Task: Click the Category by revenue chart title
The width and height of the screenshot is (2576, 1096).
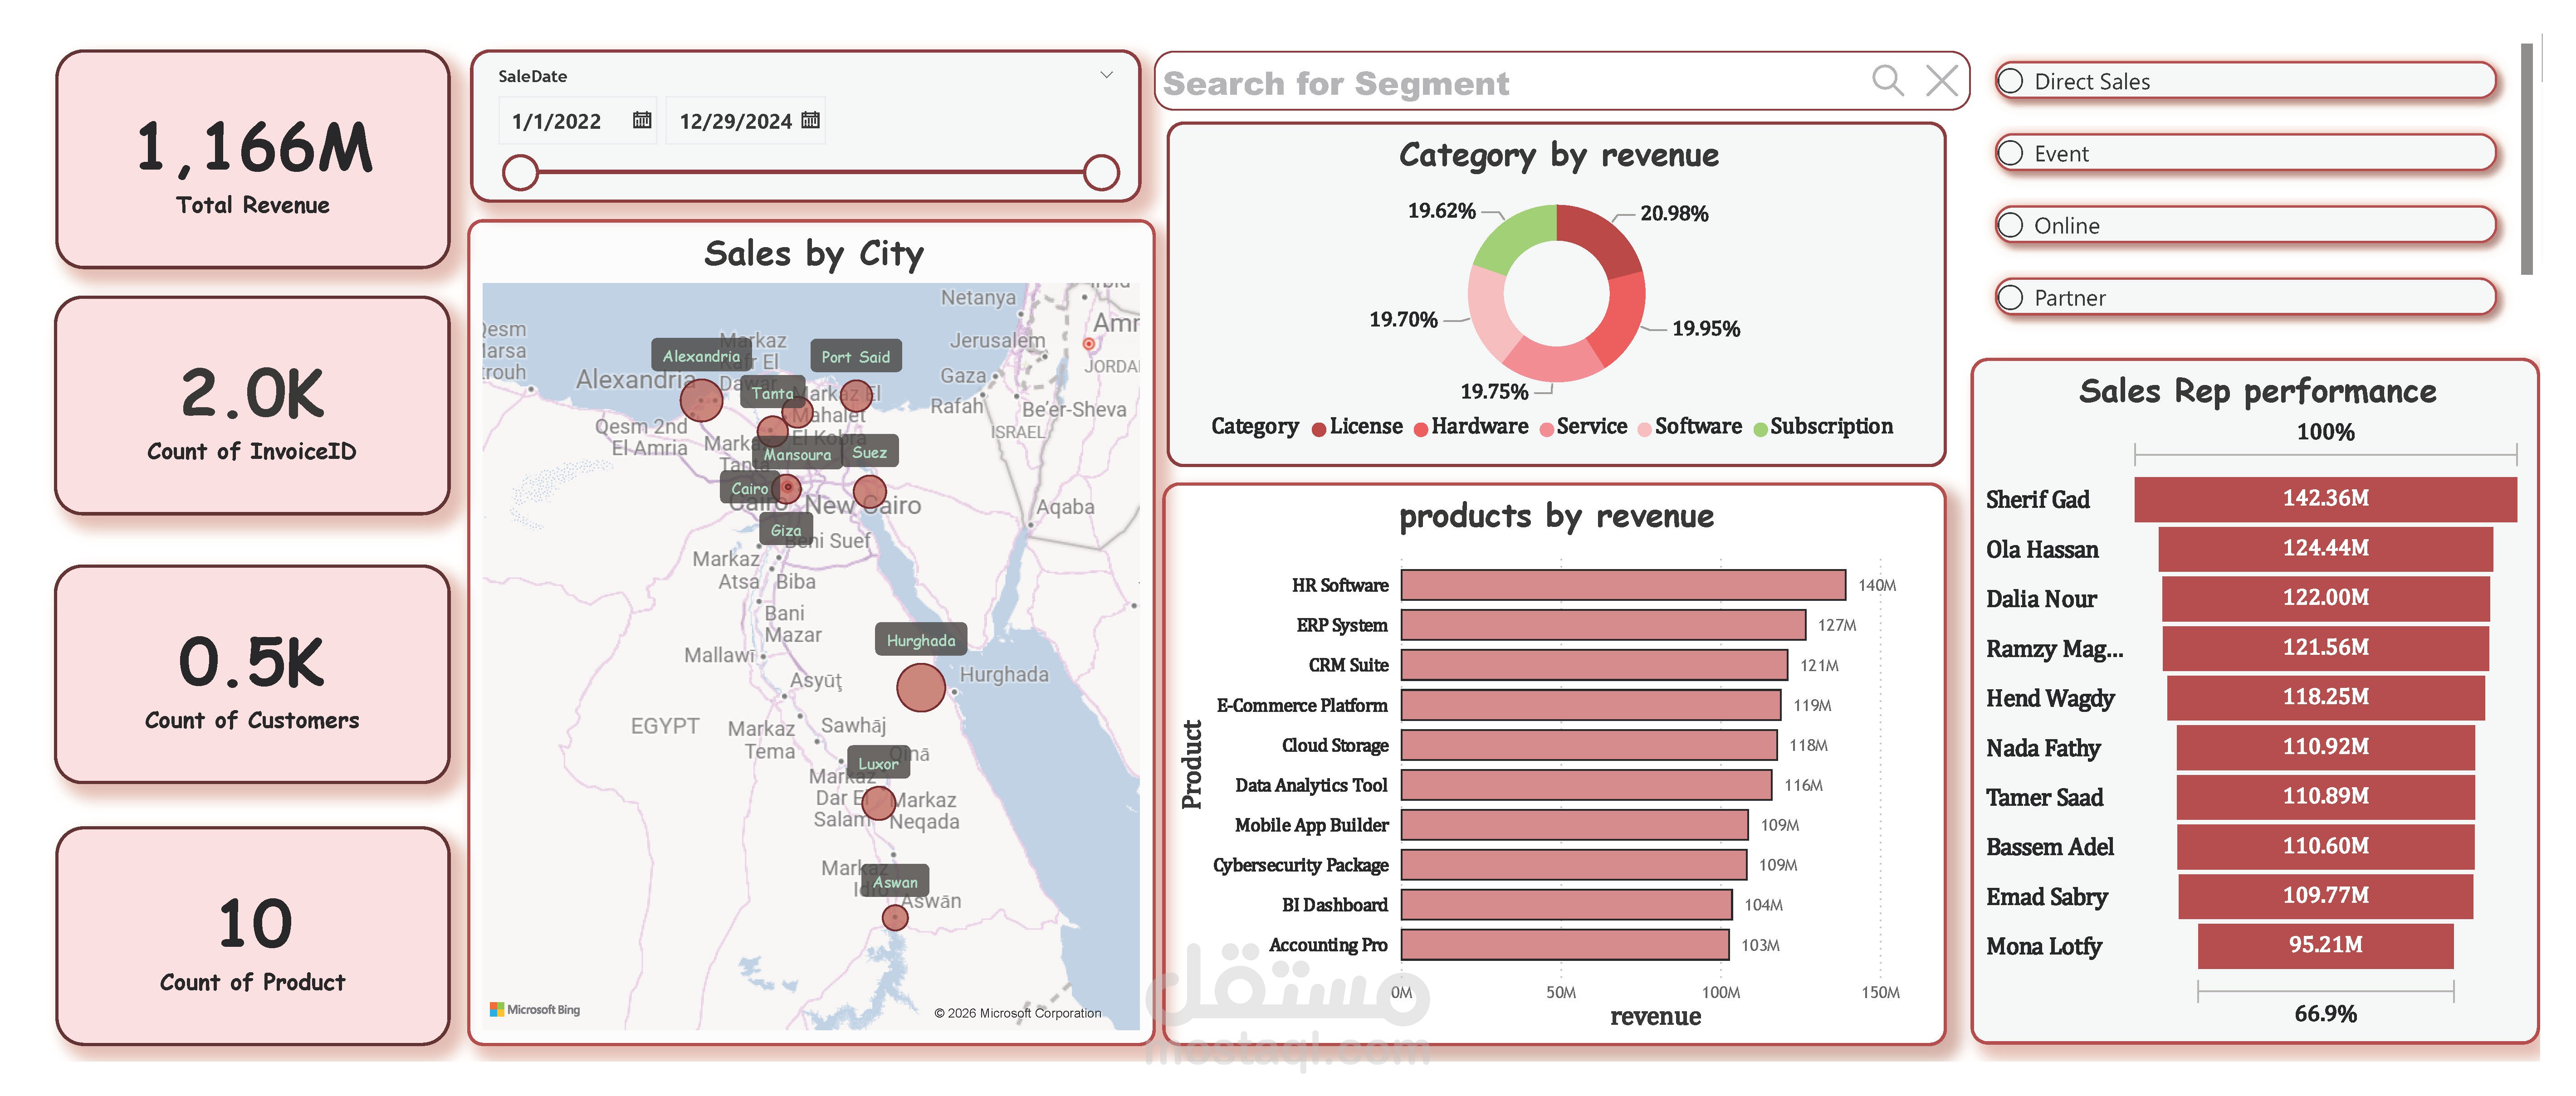Action: (1558, 155)
